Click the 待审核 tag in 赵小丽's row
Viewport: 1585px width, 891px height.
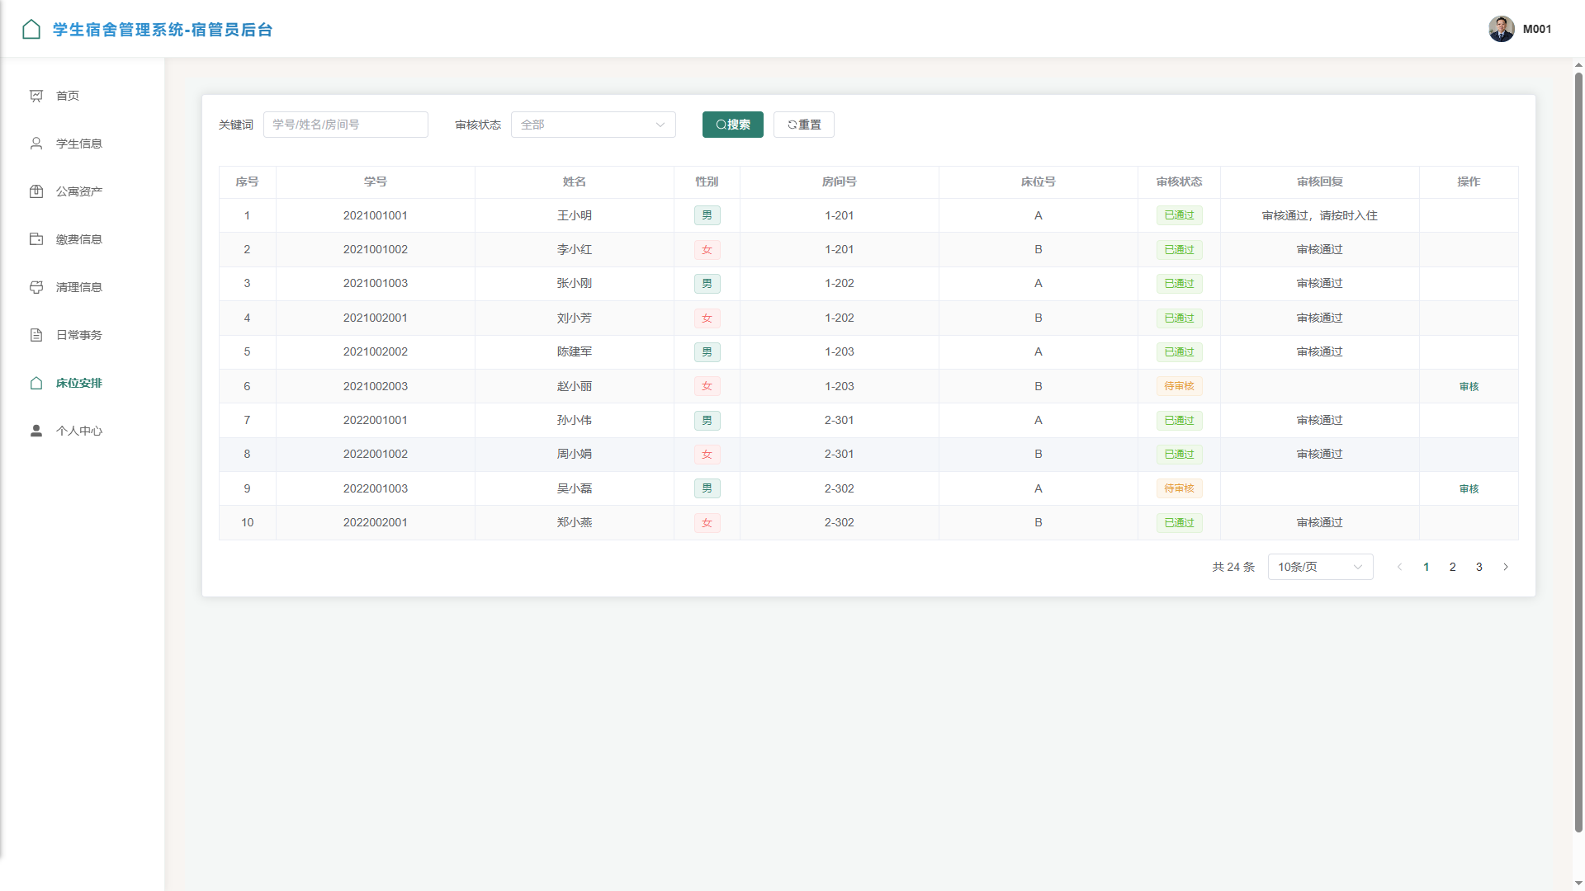pyautogui.click(x=1179, y=386)
